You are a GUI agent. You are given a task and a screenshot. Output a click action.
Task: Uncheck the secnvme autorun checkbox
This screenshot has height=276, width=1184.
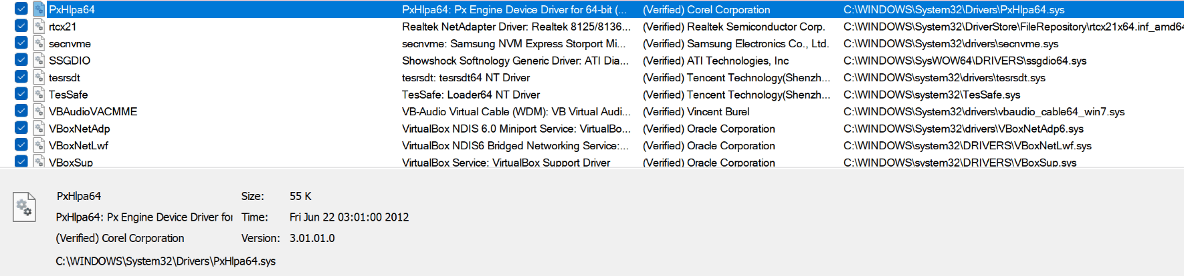click(21, 43)
